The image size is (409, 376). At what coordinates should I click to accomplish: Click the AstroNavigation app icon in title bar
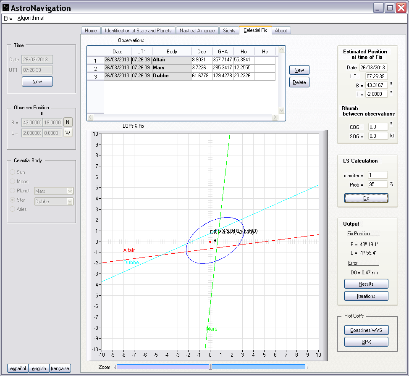pyautogui.click(x=6, y=8)
